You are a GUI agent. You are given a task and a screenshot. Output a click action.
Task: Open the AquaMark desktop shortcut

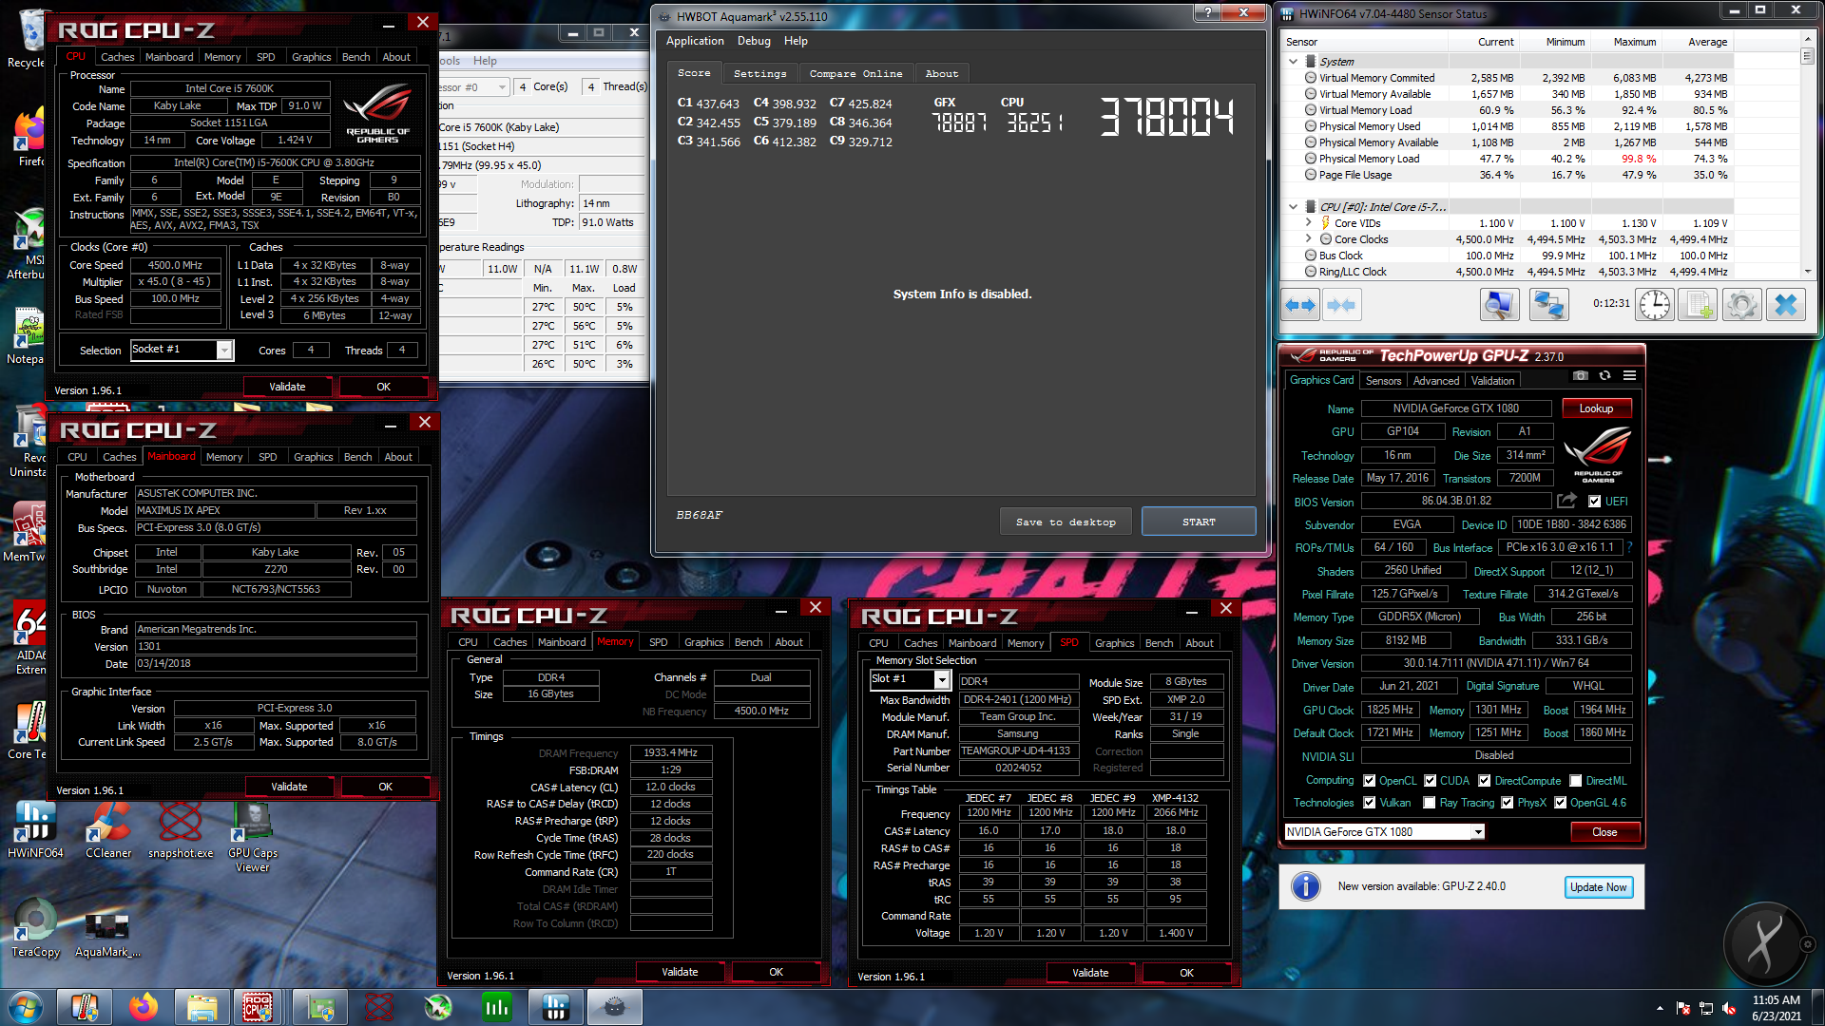coord(107,931)
